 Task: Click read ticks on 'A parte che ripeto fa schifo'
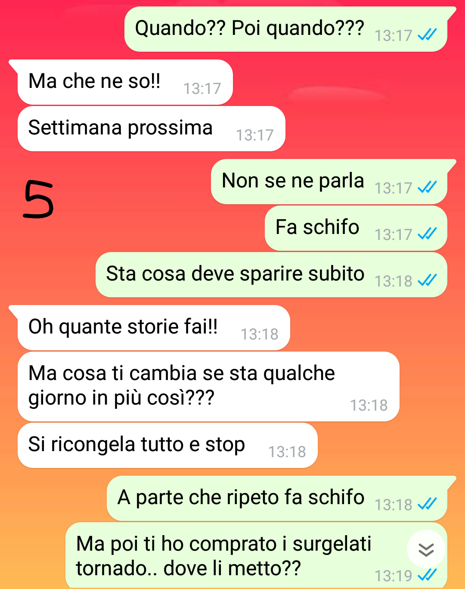[427, 503]
